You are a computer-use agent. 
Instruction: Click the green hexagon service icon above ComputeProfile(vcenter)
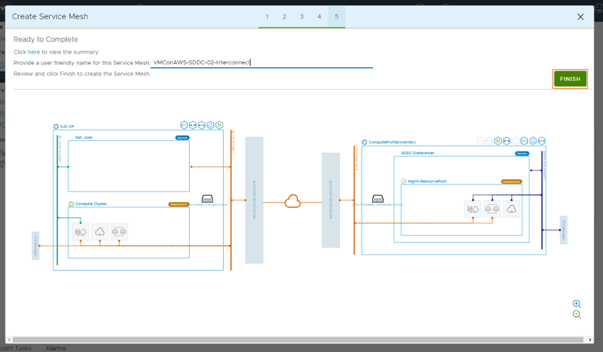tap(498, 141)
